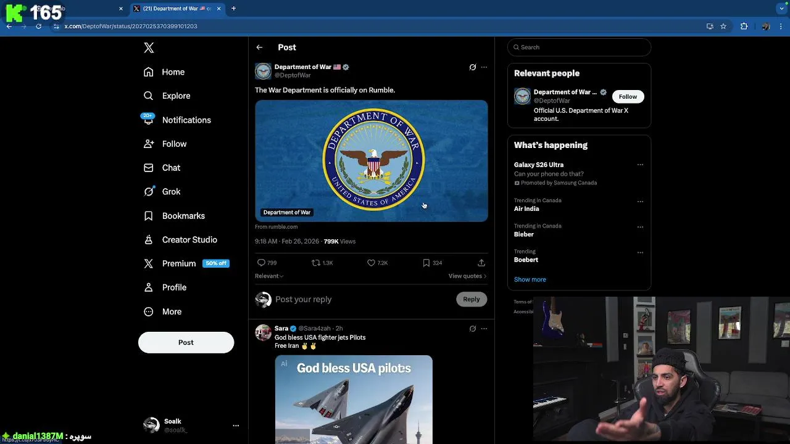790x444 pixels.
Task: Open the browser three-dot menu
Action: 781,27
